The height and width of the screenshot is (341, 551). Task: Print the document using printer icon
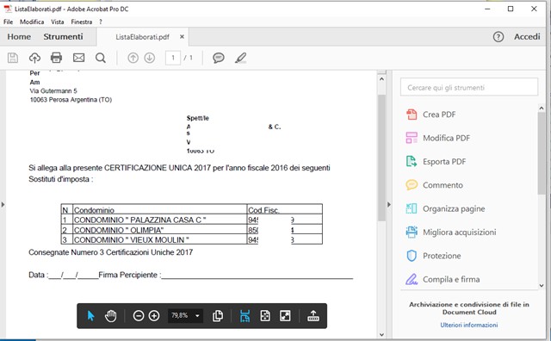pyautogui.click(x=56, y=58)
